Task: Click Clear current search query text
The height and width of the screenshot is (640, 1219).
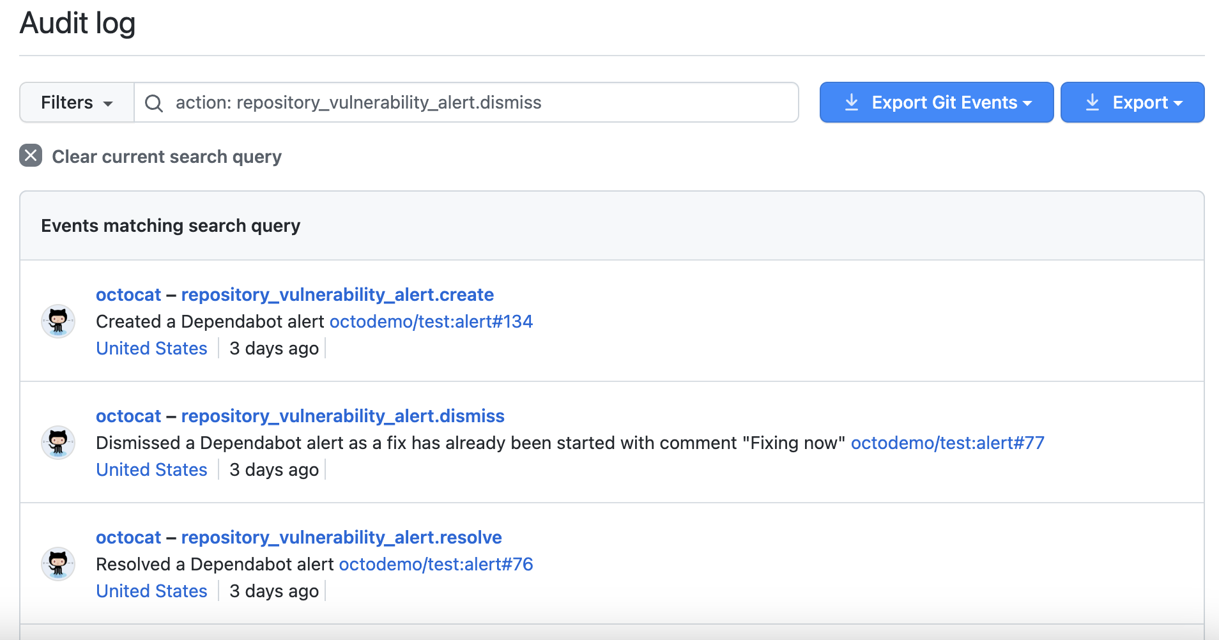Action: [x=166, y=156]
